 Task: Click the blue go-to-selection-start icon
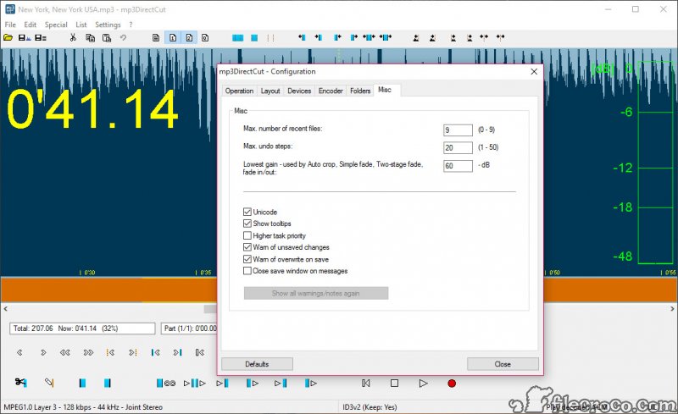tap(156, 353)
